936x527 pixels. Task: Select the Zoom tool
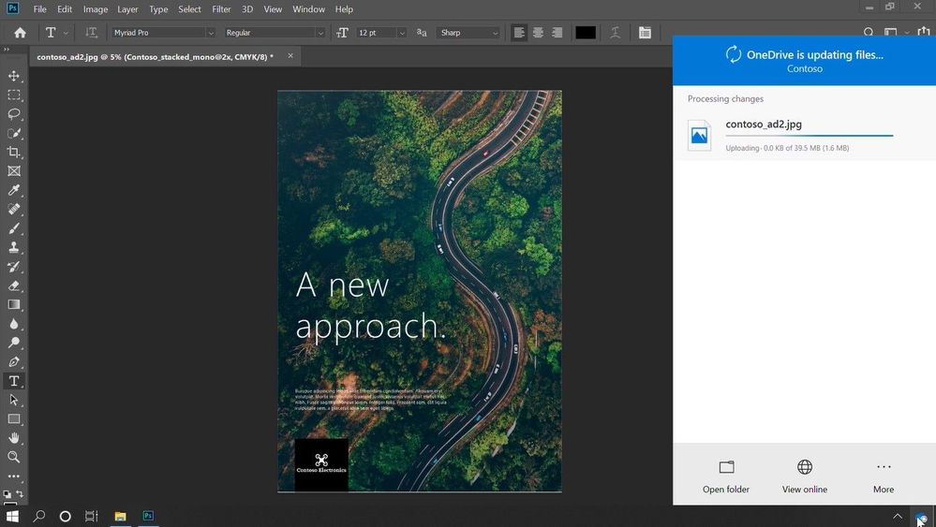point(14,457)
